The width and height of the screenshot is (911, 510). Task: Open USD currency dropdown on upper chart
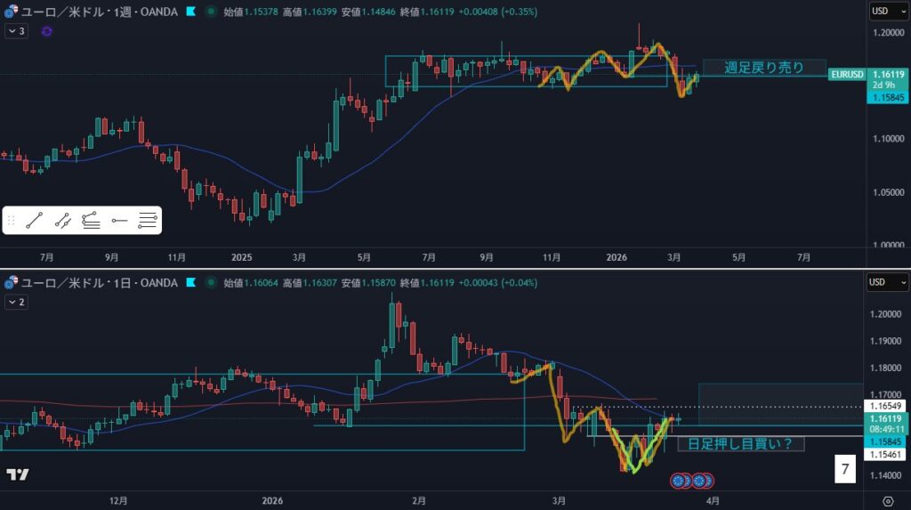pyautogui.click(x=888, y=12)
